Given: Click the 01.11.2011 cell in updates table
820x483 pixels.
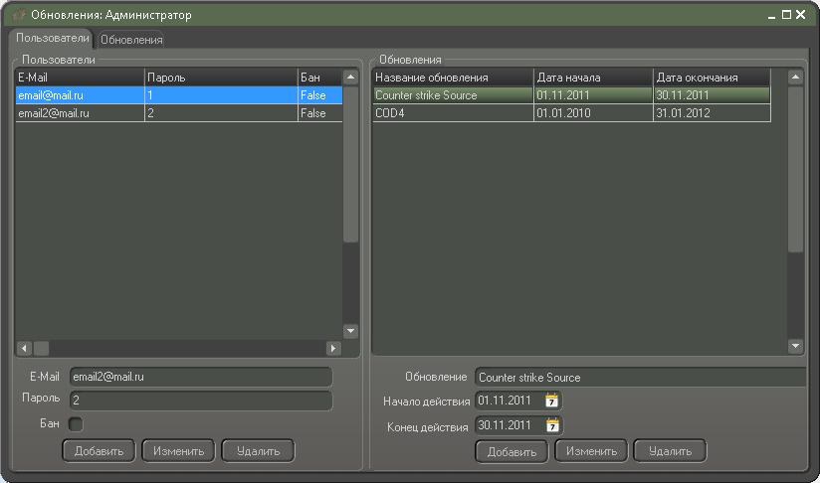Looking at the screenshot, I should 593,95.
